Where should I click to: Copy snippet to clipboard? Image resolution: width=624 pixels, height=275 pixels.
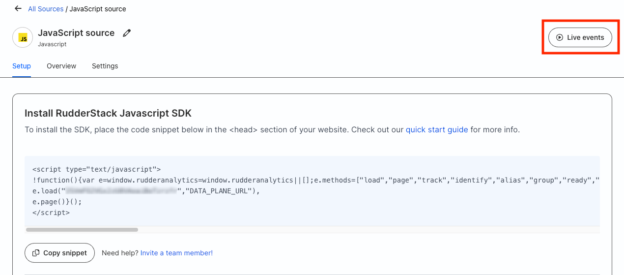(x=59, y=253)
